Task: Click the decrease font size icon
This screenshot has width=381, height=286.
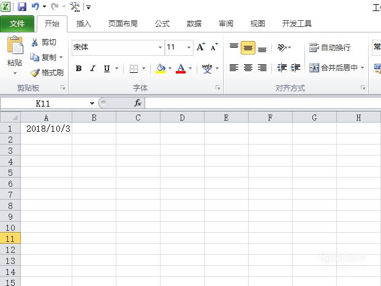Action: pos(214,47)
